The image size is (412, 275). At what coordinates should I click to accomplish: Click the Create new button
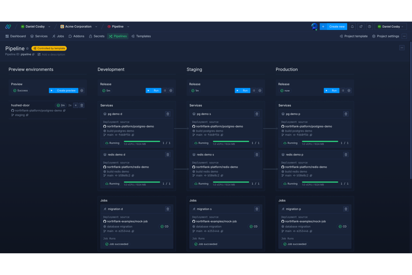(x=333, y=26)
